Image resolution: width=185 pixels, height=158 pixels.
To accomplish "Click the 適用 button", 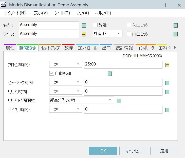I will pyautogui.click(x=164, y=151).
